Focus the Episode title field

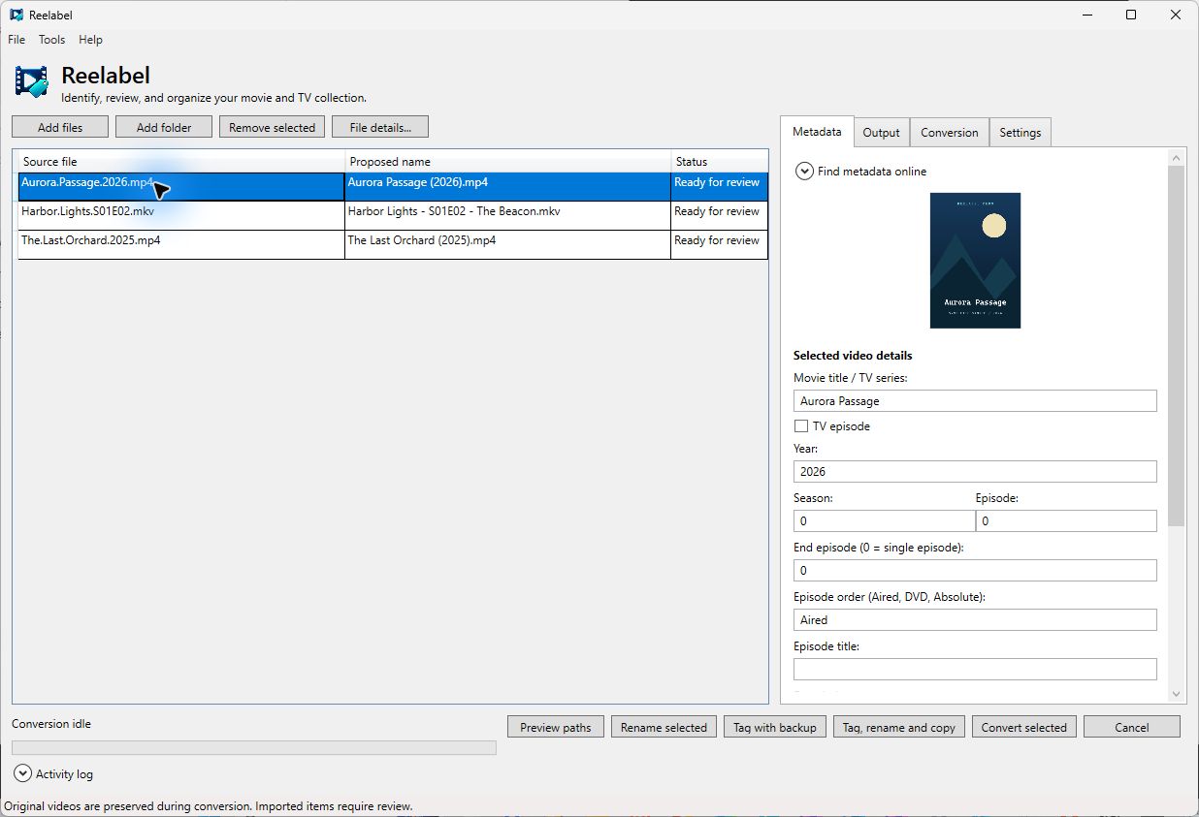pos(975,670)
